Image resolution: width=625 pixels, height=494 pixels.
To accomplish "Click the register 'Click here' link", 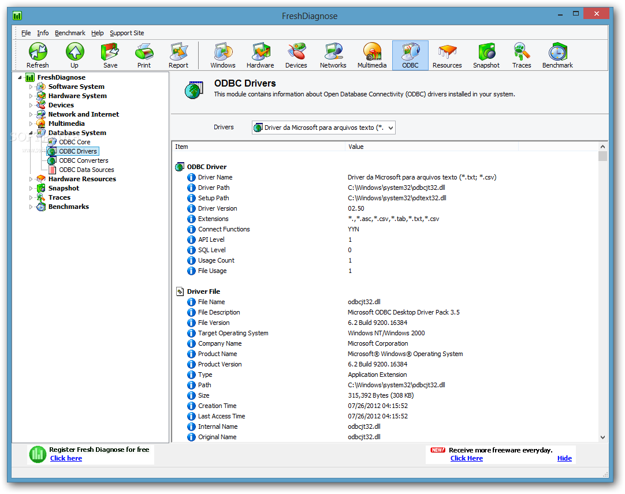I will [x=66, y=458].
